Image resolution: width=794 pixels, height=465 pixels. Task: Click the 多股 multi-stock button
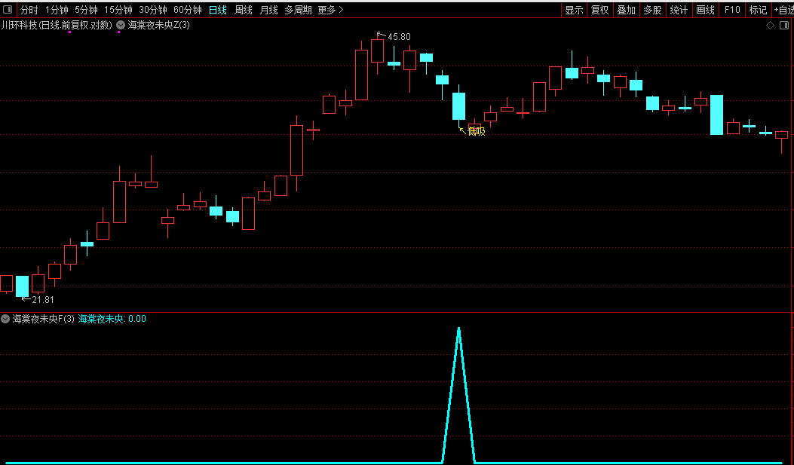pos(653,10)
